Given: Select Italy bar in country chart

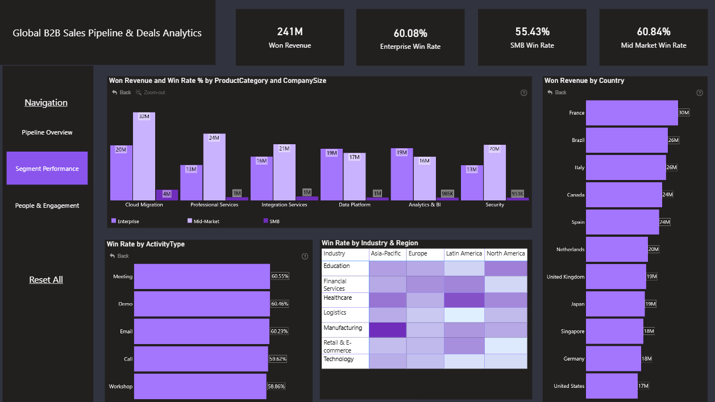Looking at the screenshot, I should [626, 167].
